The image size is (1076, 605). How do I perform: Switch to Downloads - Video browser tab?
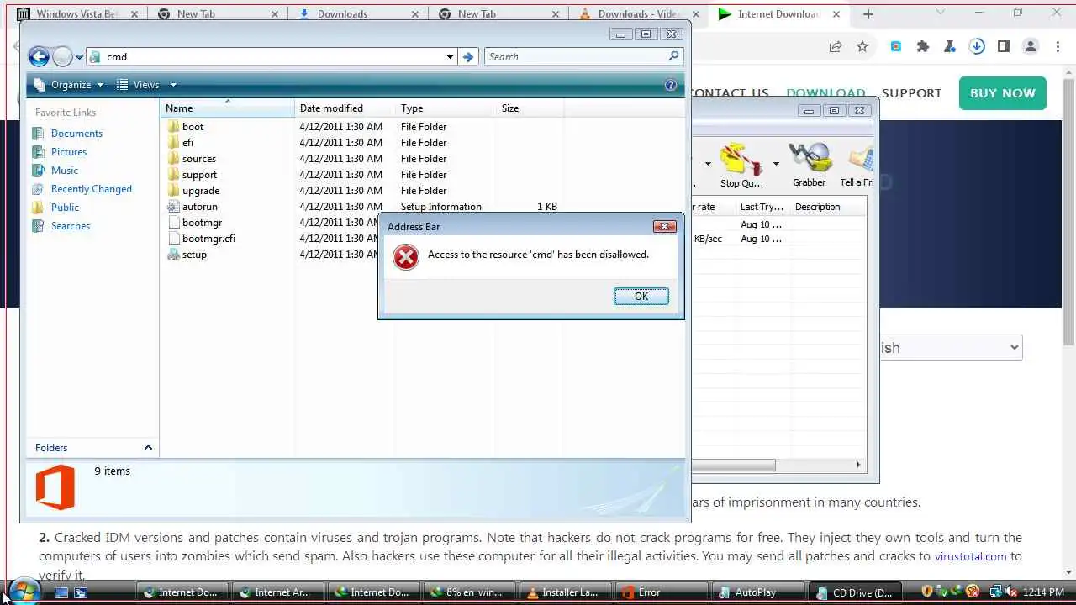(x=638, y=13)
